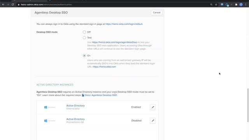The width and height of the screenshot is (249, 140).
Task: Edit the Active Directory entry marked Enabled
Action: (153, 107)
